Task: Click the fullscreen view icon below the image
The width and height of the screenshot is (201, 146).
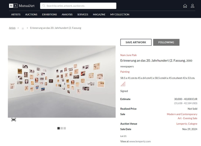Action: tap(13, 119)
